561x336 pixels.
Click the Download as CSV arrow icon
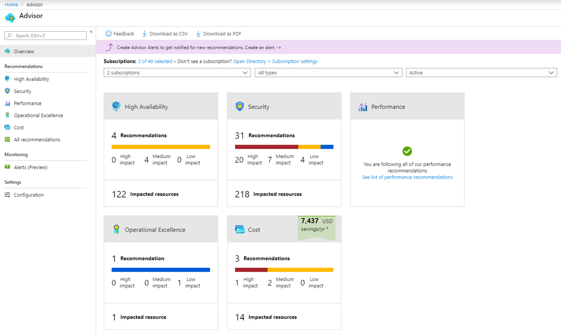pos(144,34)
